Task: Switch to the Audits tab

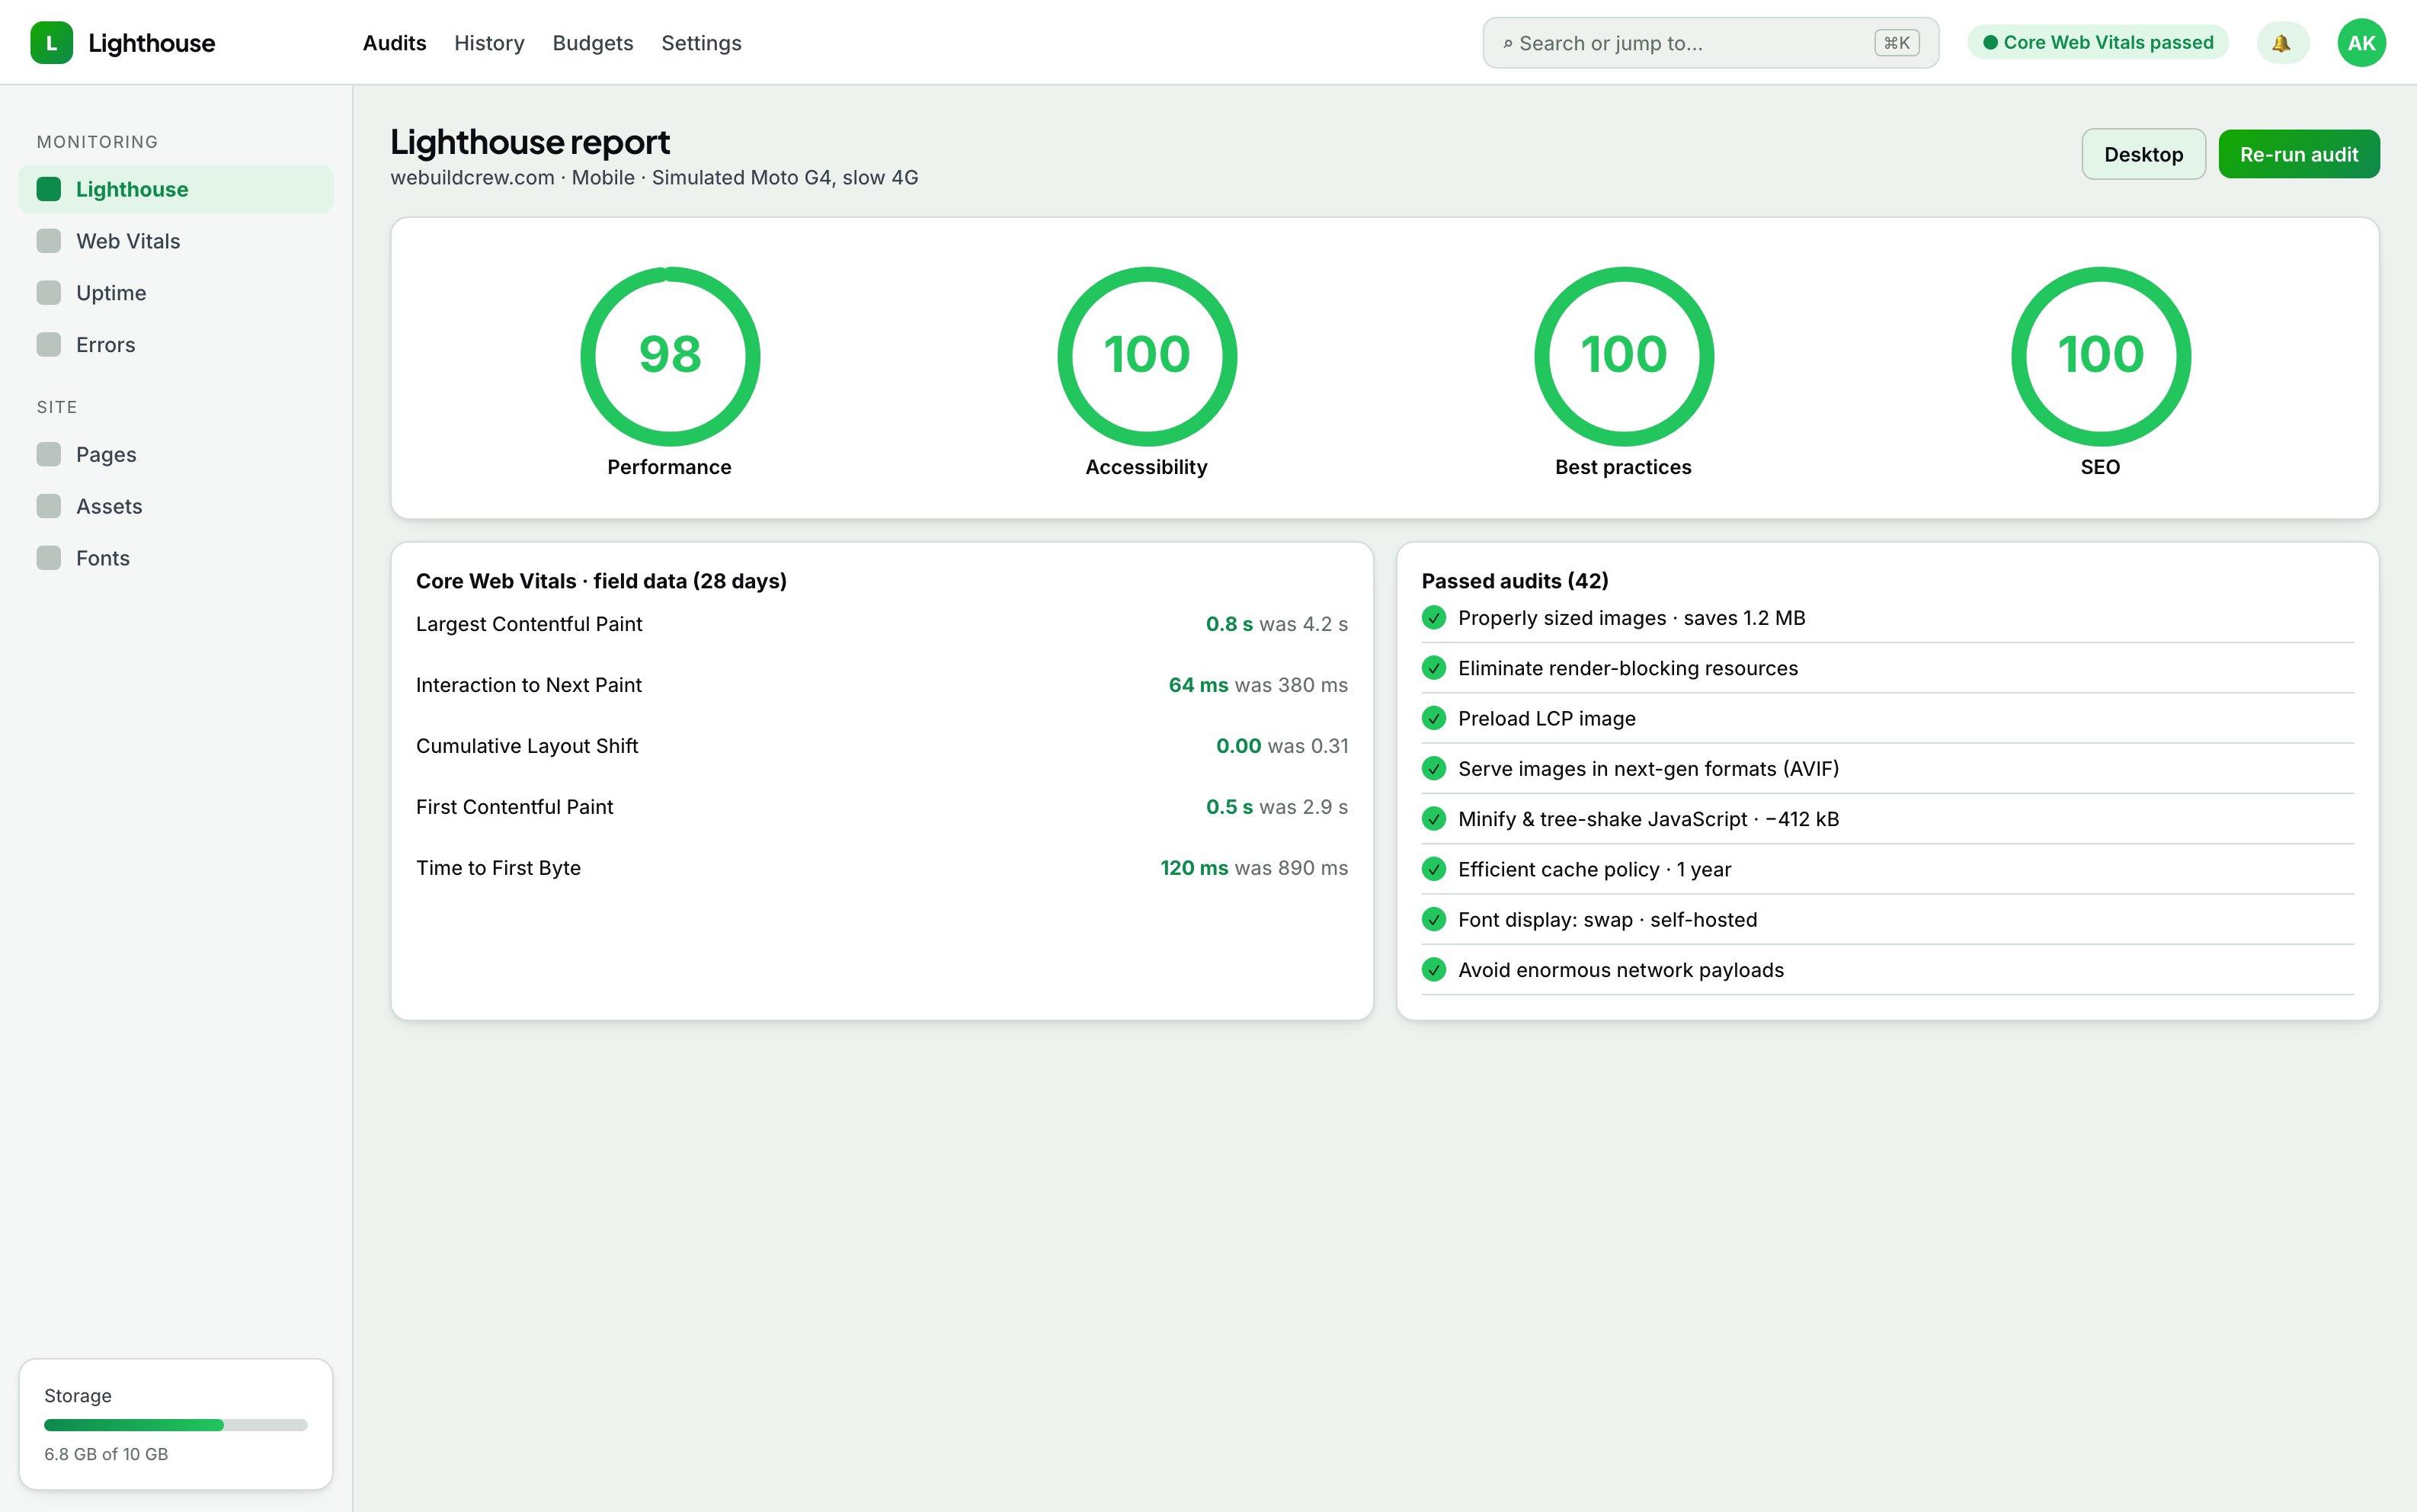Action: (395, 43)
